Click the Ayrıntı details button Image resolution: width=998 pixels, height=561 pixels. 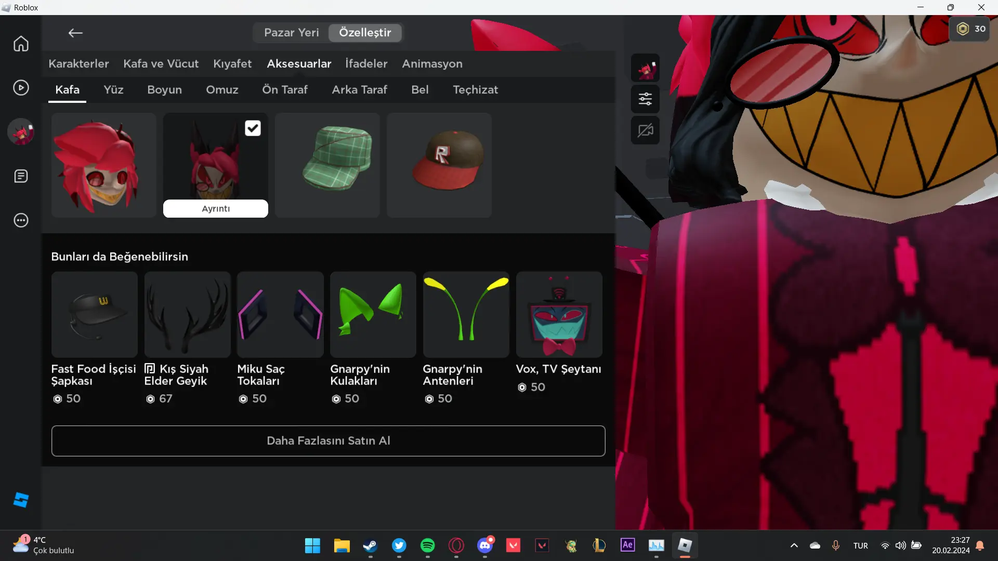pos(216,208)
